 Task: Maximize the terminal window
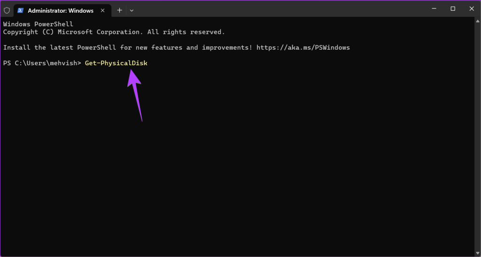pyautogui.click(x=453, y=9)
